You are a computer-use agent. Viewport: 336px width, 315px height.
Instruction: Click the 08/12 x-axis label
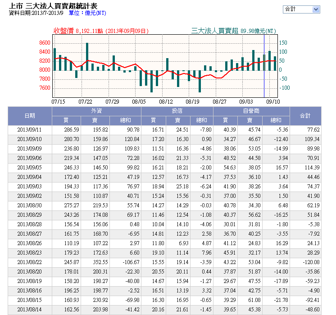click(x=166, y=102)
